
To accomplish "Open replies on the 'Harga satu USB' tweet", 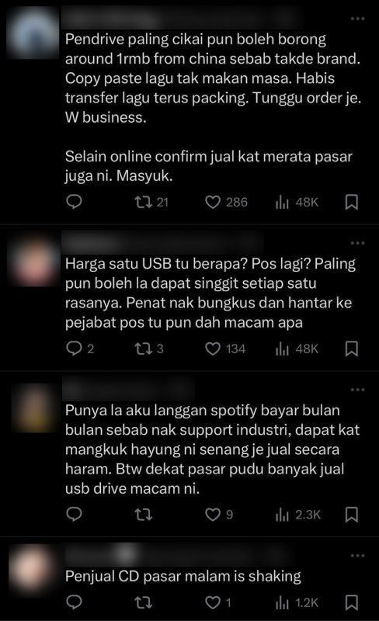I will [x=80, y=349].
